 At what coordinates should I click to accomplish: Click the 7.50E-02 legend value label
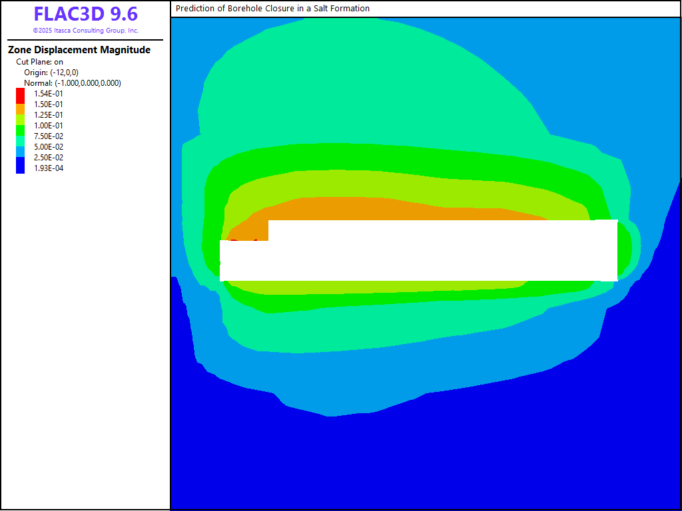point(49,136)
